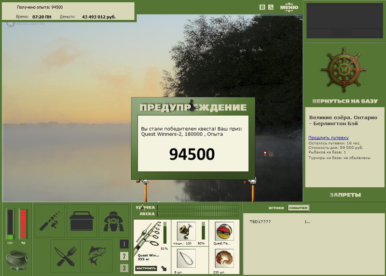Select the hook slot with 8 шт.

tap(186, 258)
